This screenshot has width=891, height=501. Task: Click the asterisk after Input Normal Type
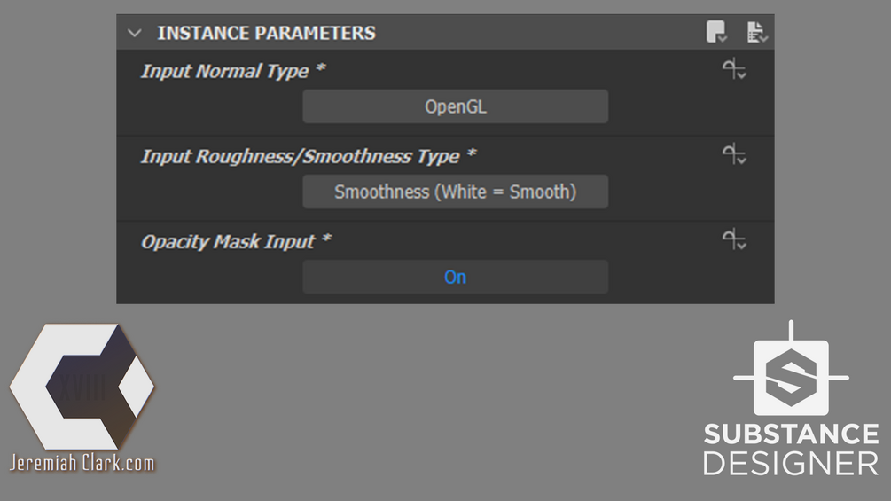tap(320, 69)
